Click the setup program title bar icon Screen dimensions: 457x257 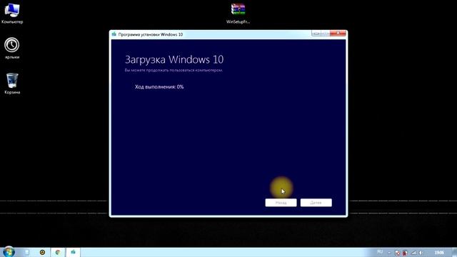click(114, 34)
